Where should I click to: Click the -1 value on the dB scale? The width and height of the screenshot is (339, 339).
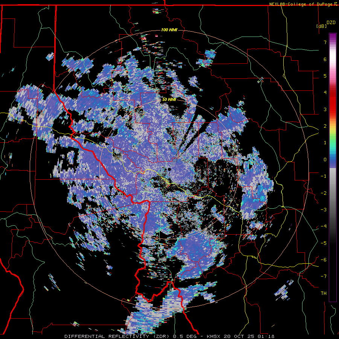(324, 176)
